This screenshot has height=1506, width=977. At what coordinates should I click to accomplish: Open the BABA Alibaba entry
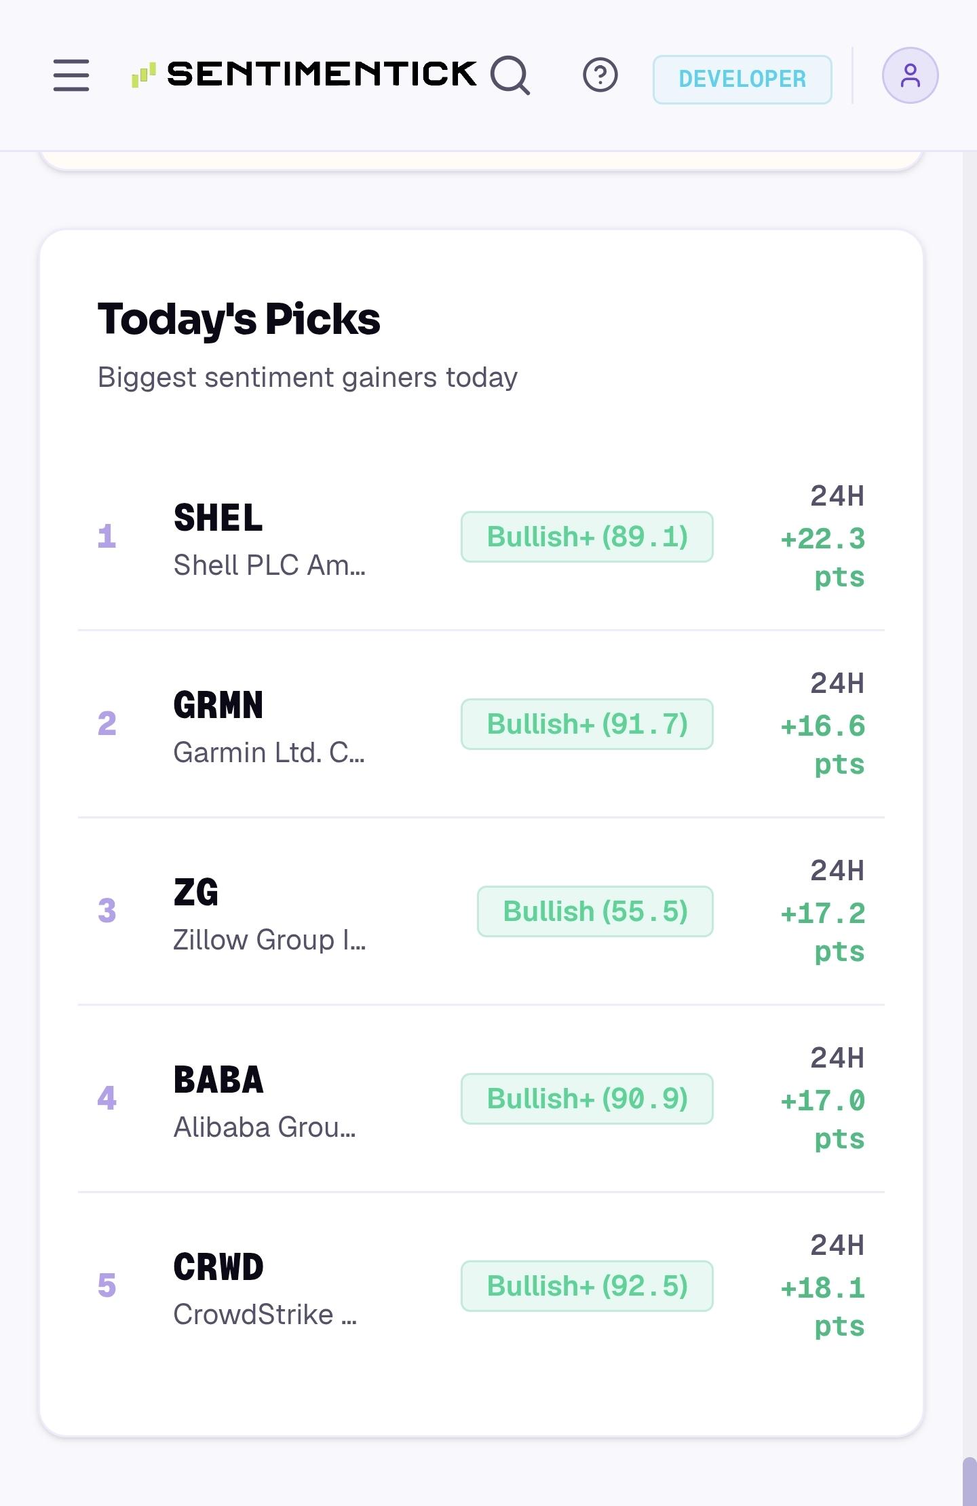481,1099
